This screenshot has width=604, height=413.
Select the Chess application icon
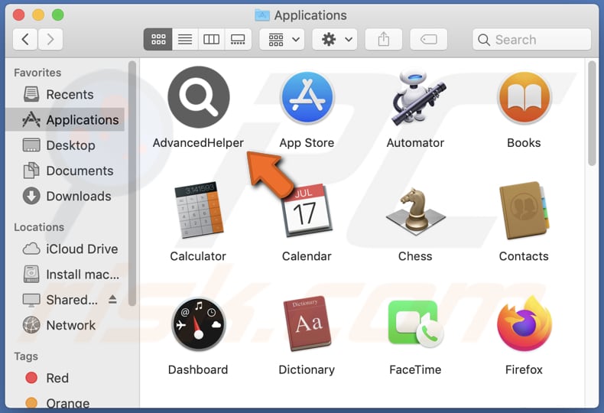416,211
